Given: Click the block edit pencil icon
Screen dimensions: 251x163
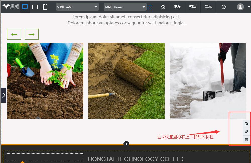Looking at the screenshot, I should pyautogui.click(x=247, y=124).
